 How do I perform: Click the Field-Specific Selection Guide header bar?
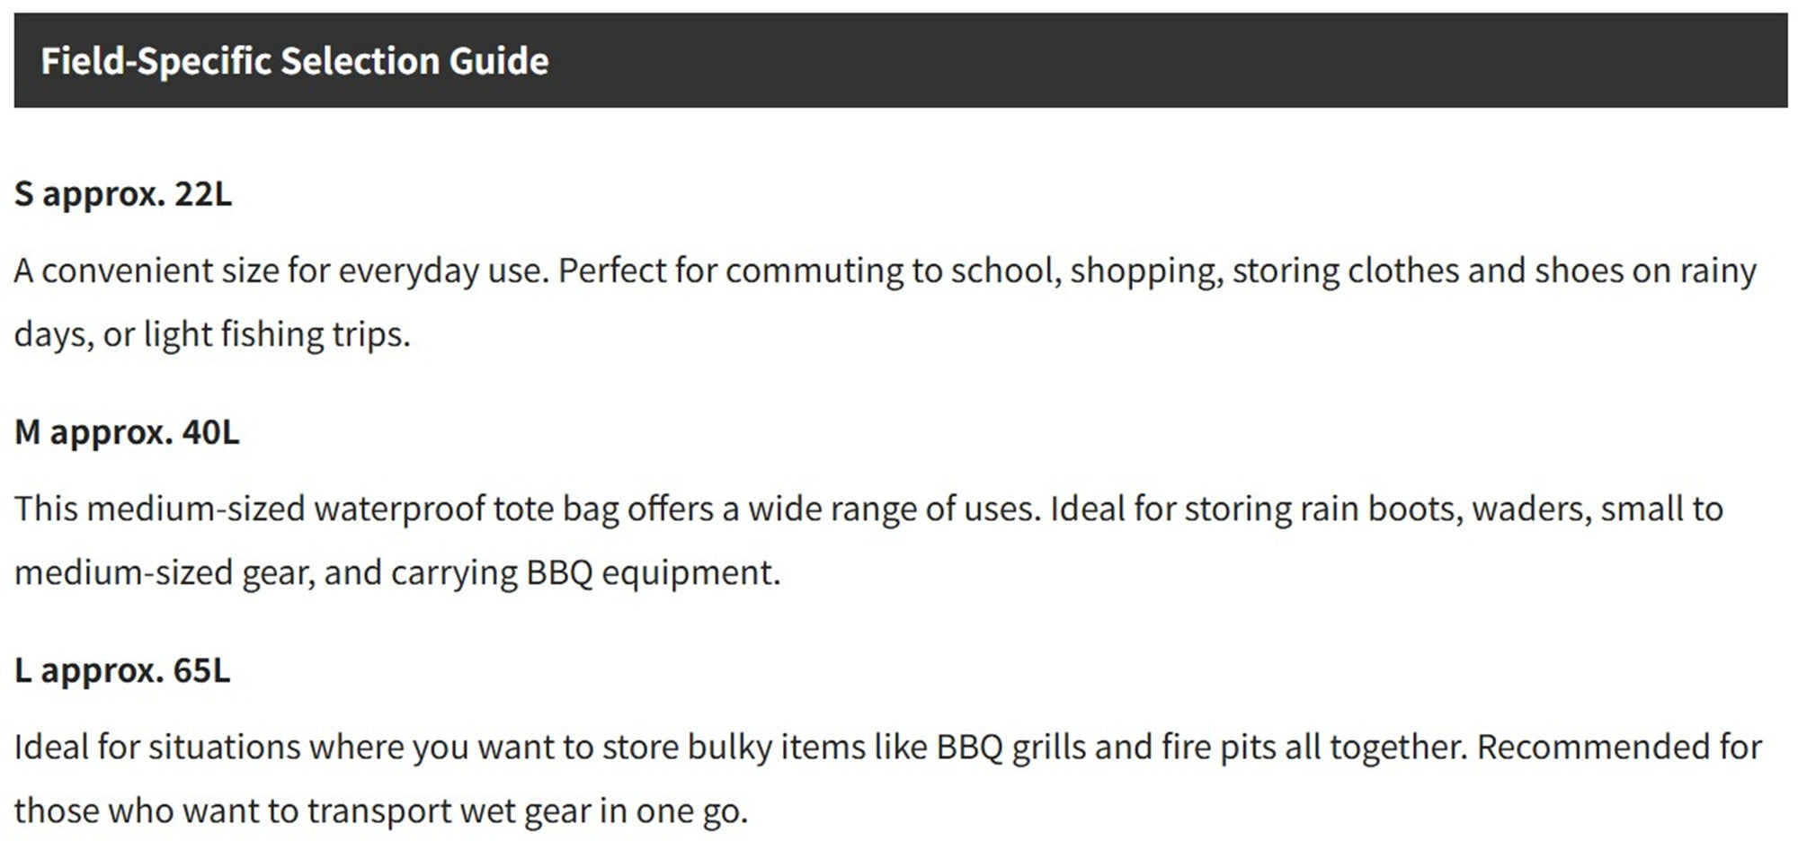pos(900,60)
